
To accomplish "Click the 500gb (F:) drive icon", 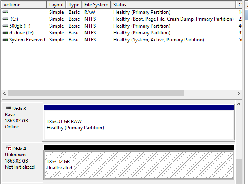I will pyautogui.click(x=5, y=26).
